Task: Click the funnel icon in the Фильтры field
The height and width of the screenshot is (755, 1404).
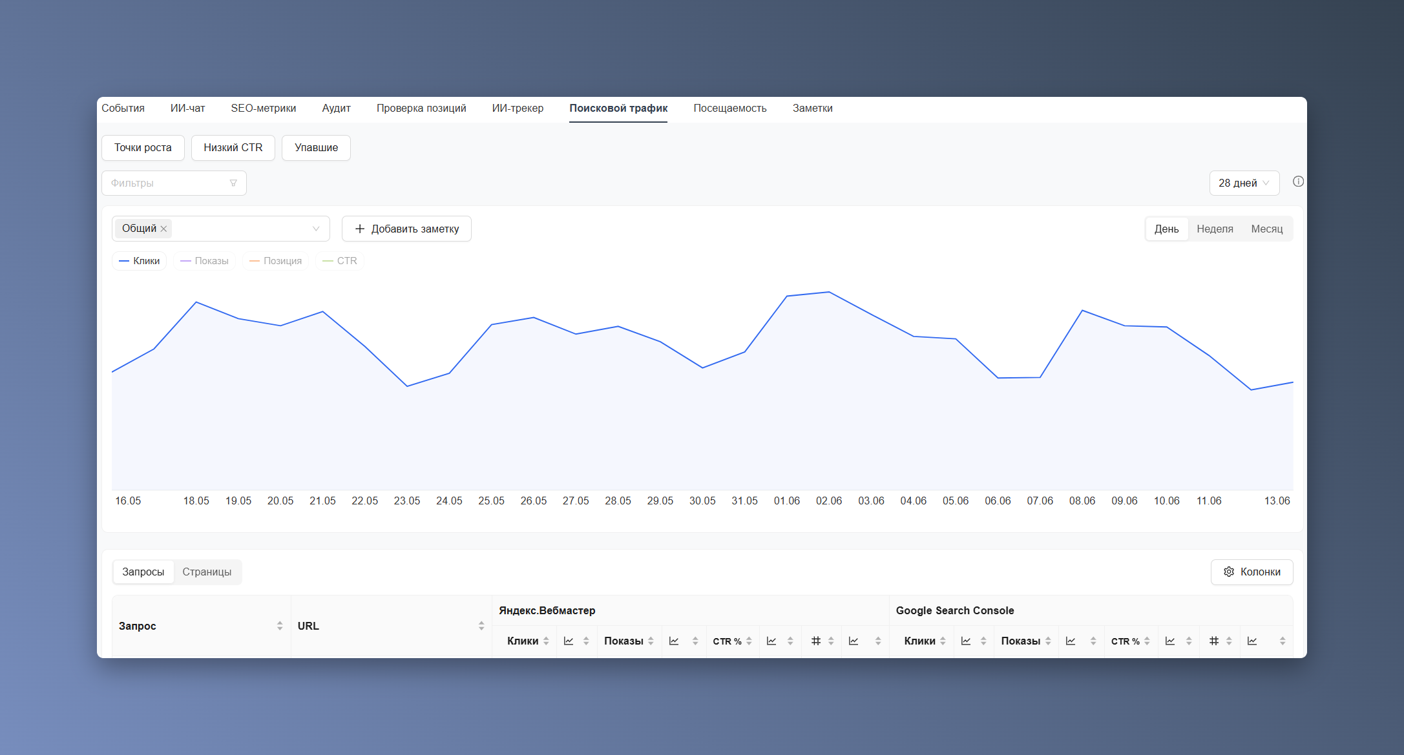Action: pyautogui.click(x=233, y=183)
